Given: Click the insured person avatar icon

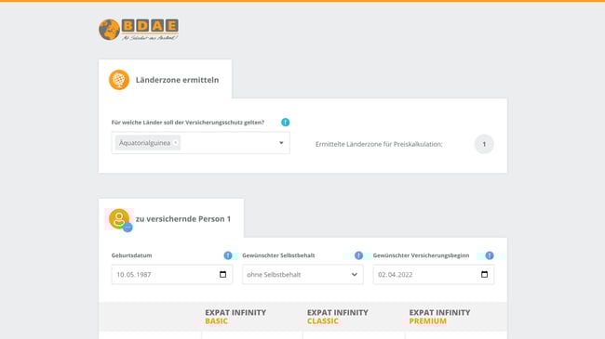Looking at the screenshot, I should [x=119, y=218].
